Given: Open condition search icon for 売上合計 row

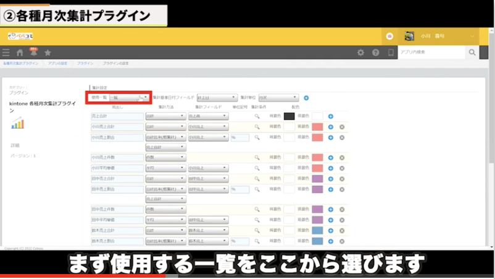Looking at the screenshot, I should [257, 116].
